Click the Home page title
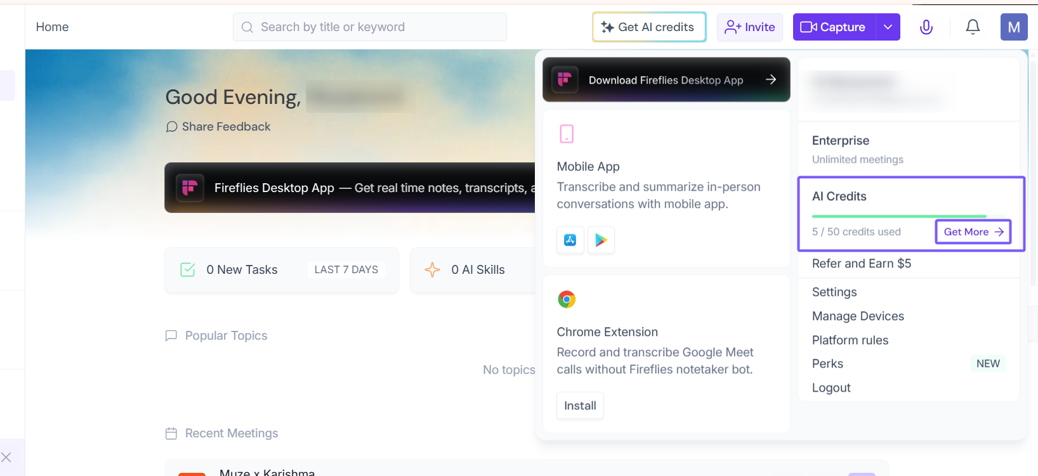This screenshot has height=476, width=1038. (52, 27)
